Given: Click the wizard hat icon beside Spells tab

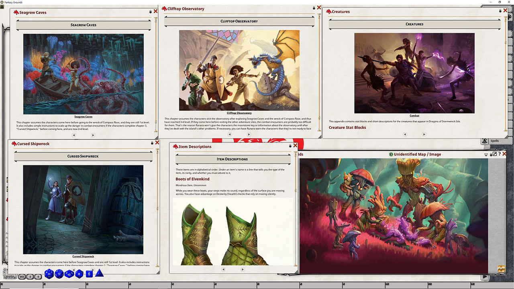Looking at the screenshot, I should coord(485,141).
